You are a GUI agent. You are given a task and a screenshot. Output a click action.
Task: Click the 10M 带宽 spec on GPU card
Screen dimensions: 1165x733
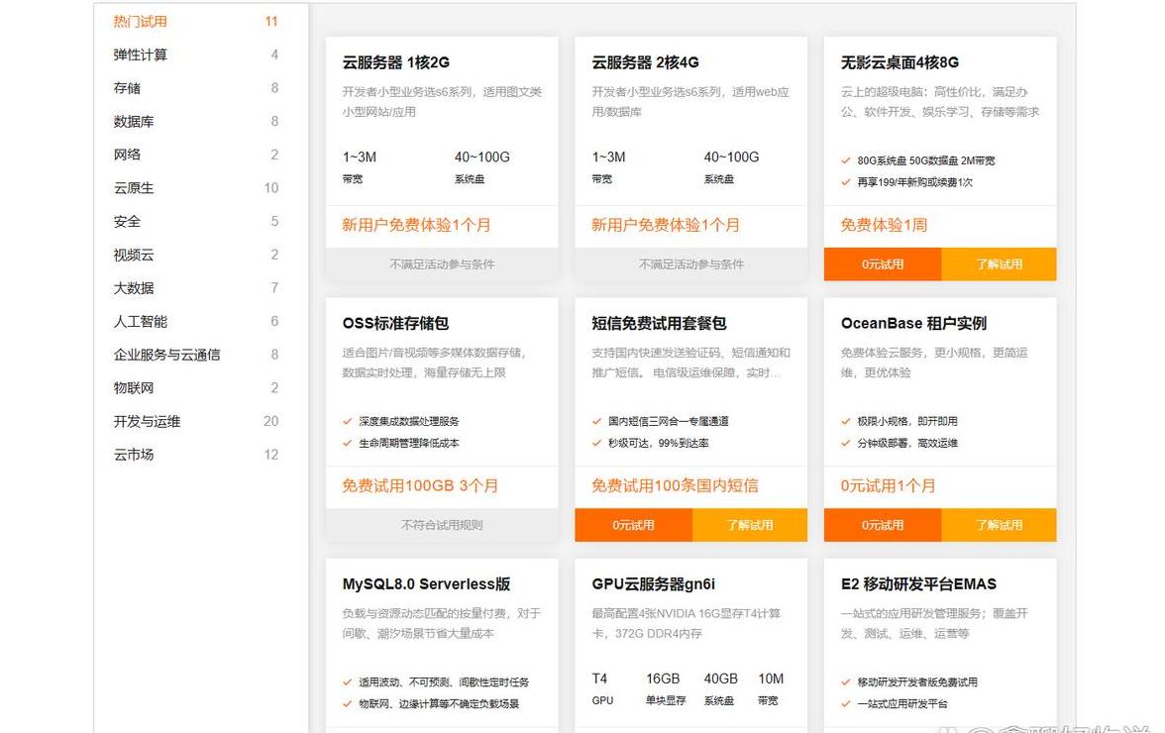771,688
